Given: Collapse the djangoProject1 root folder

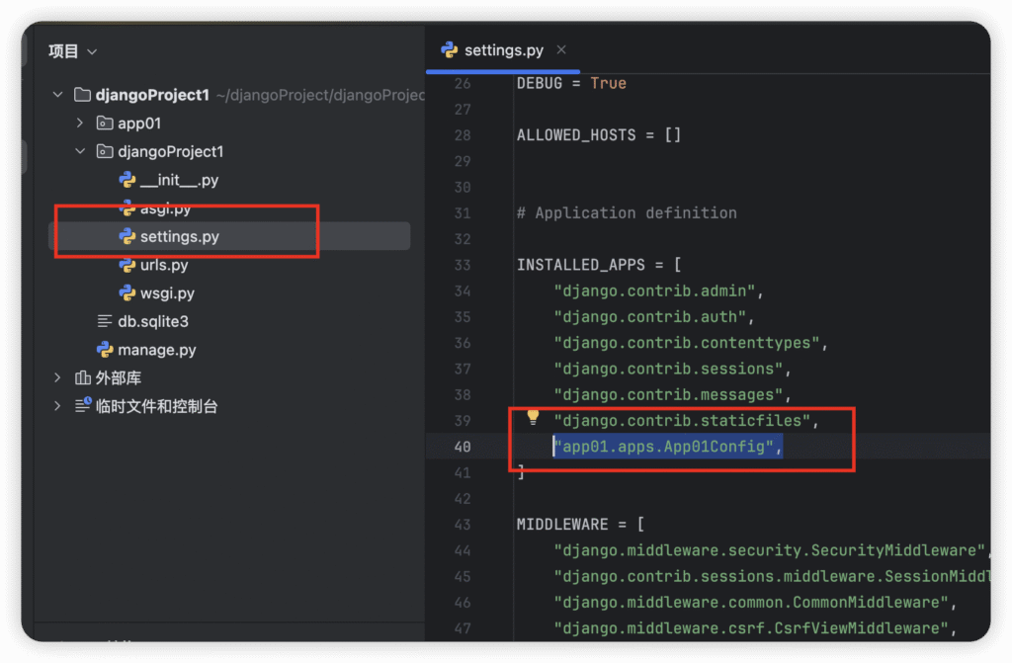Looking at the screenshot, I should click(x=57, y=95).
